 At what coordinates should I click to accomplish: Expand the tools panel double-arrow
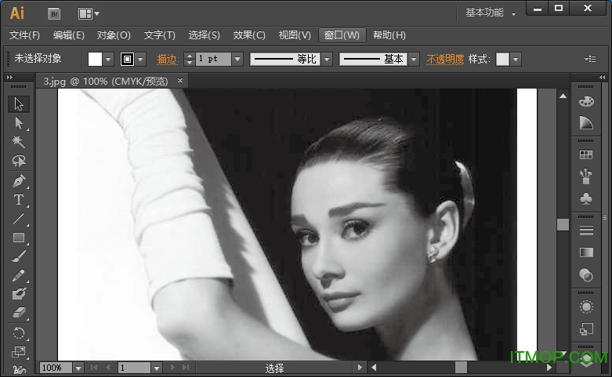pyautogui.click(x=9, y=77)
